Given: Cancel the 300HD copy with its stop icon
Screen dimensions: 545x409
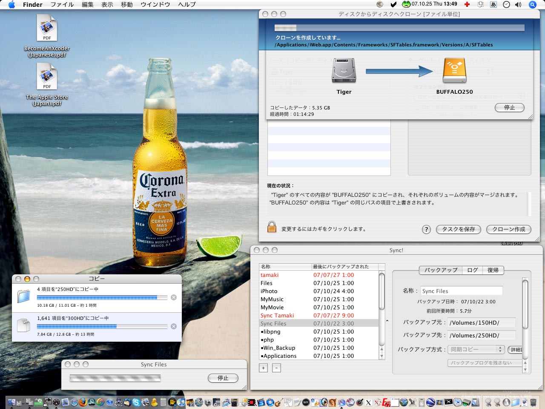Looking at the screenshot, I should coord(174,326).
